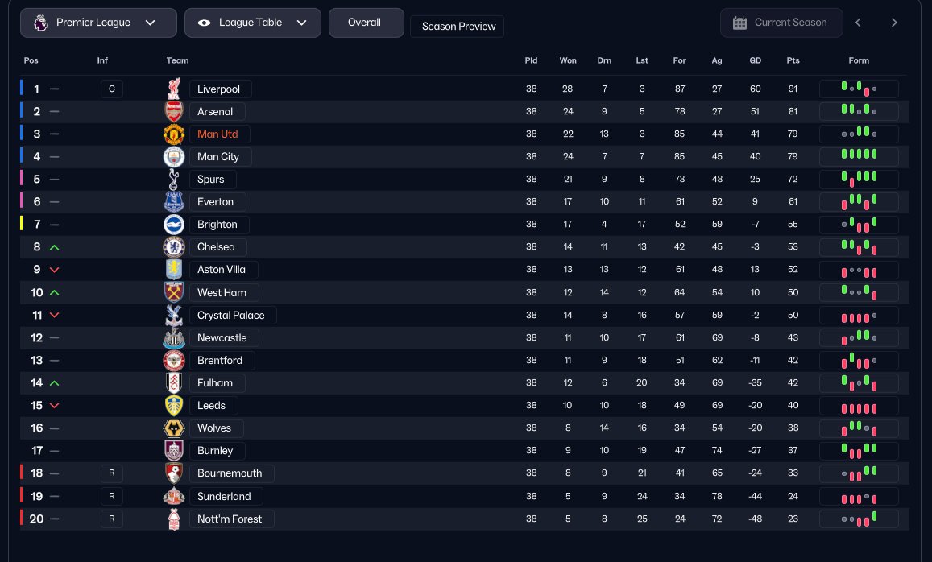Click the champion 'C' badge for Liverpool
Viewport: 932px width, 562px height.
click(112, 89)
